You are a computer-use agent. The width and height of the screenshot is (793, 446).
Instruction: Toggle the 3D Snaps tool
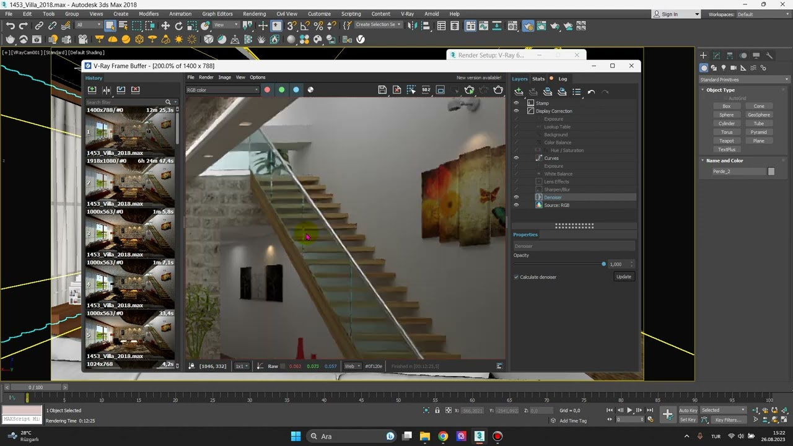tap(291, 26)
